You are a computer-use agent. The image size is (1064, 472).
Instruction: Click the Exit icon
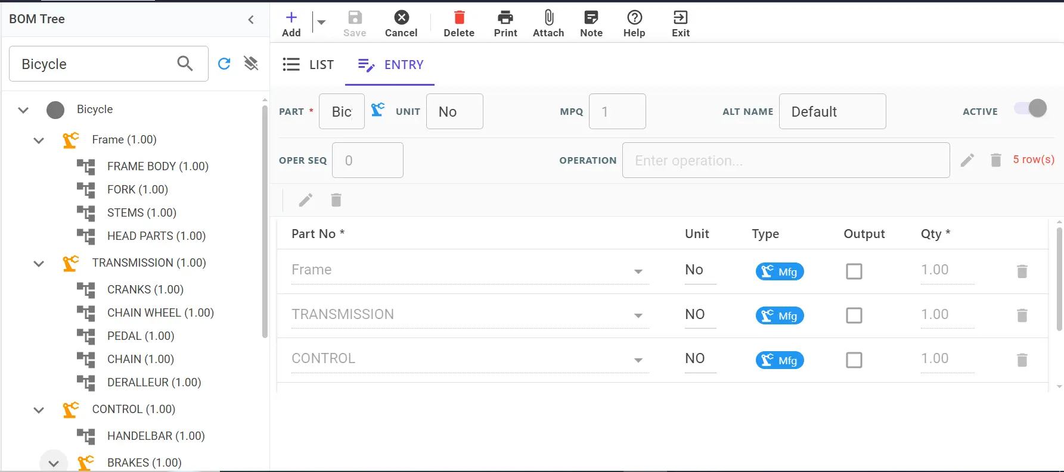680,17
